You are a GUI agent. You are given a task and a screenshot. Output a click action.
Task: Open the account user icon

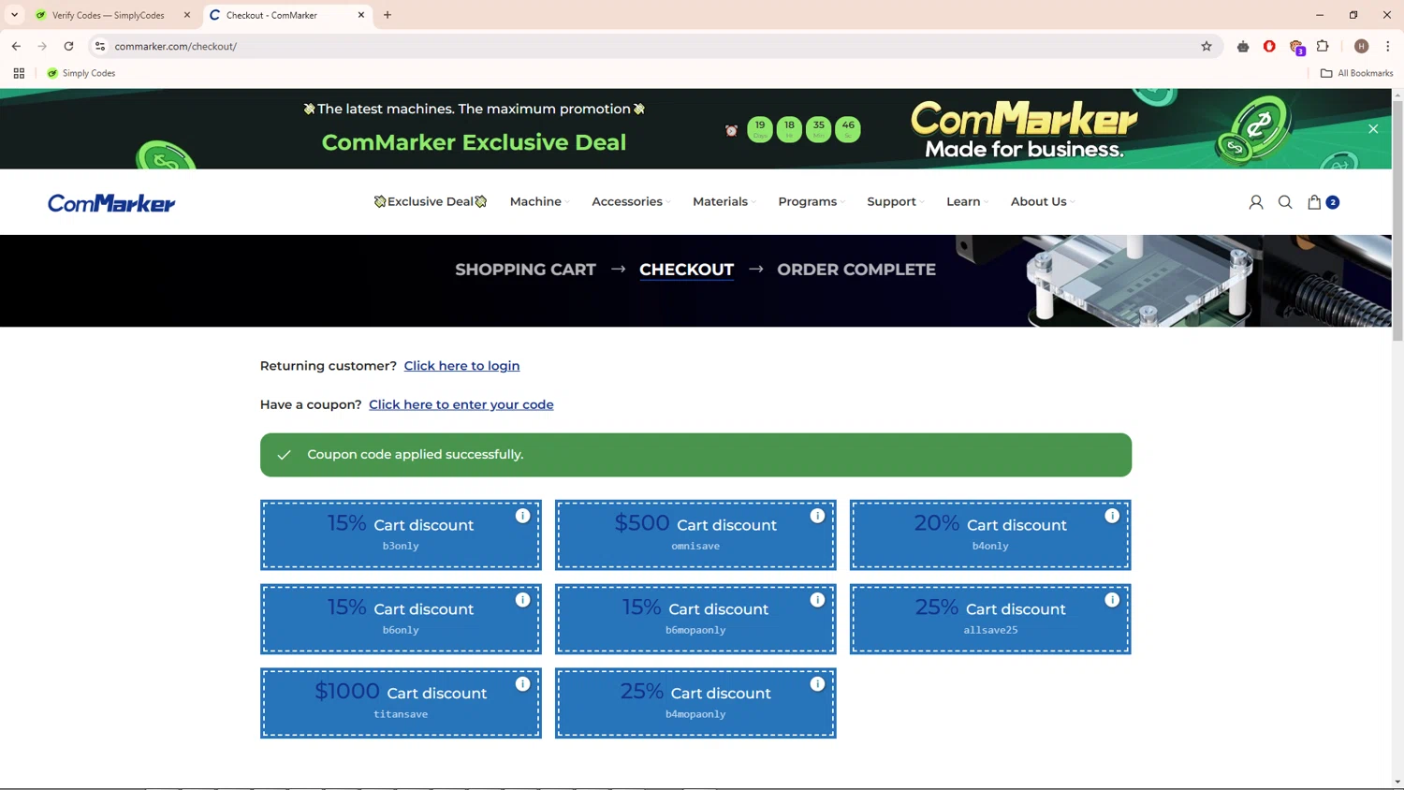(1256, 202)
